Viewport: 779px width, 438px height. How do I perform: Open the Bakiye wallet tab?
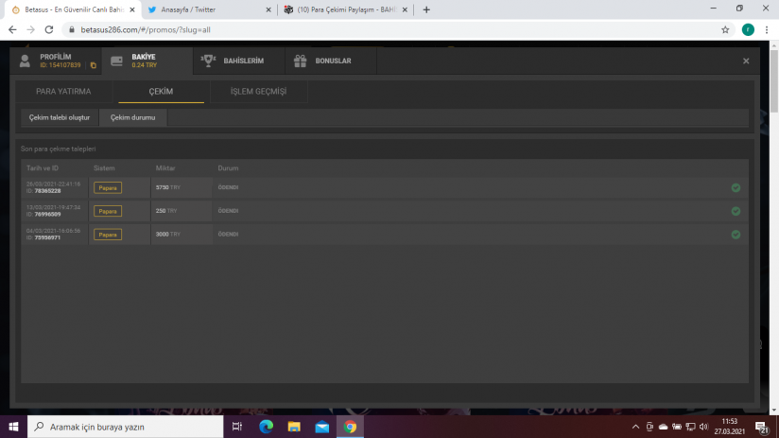[x=147, y=61]
